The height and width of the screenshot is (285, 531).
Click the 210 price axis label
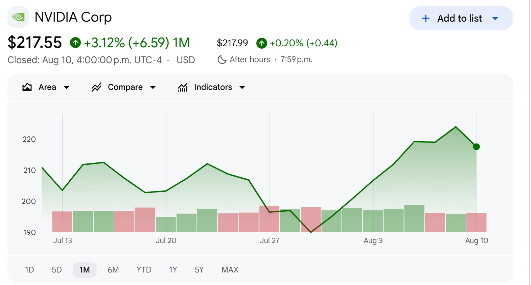point(29,170)
